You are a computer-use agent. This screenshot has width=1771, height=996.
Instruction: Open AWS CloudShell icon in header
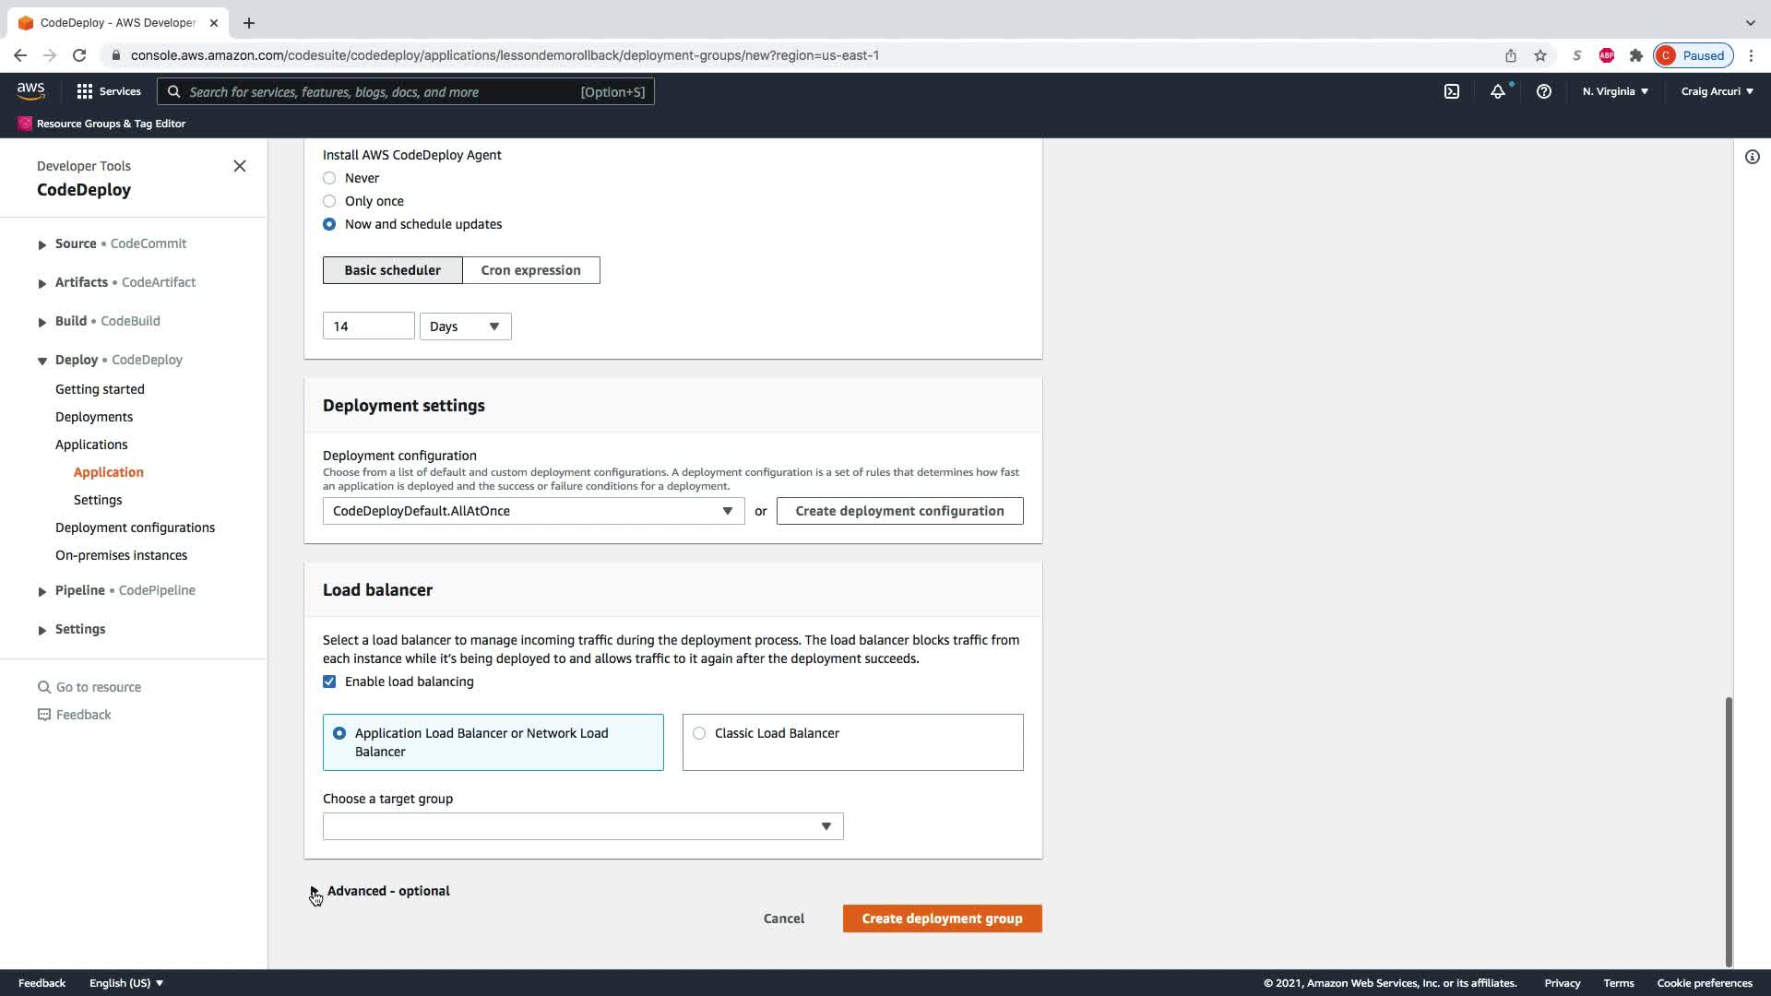point(1451,91)
